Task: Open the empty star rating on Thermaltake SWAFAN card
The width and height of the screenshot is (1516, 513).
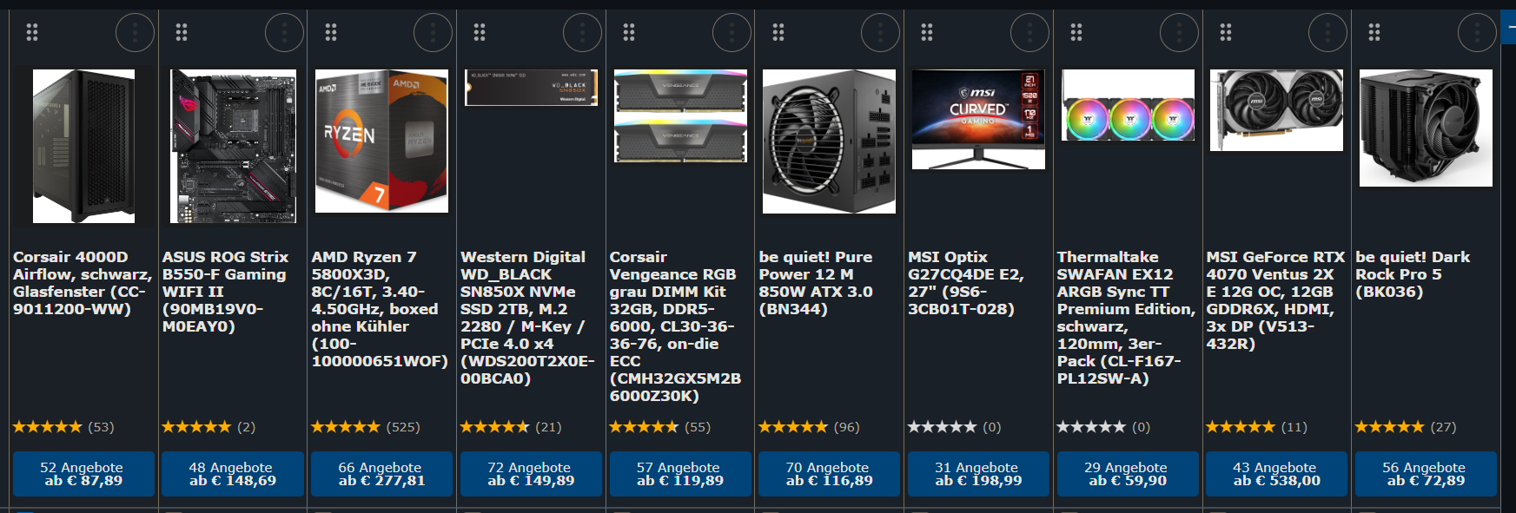Action: [x=1103, y=427]
